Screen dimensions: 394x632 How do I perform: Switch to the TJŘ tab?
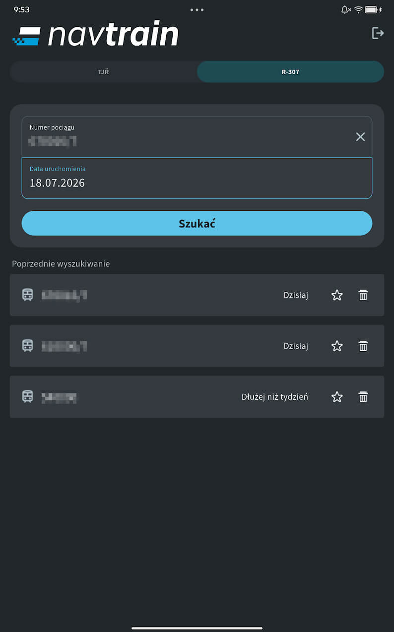point(103,72)
